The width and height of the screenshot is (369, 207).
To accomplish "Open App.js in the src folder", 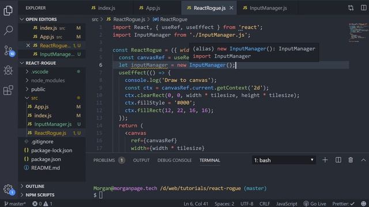I will [x=52, y=106].
